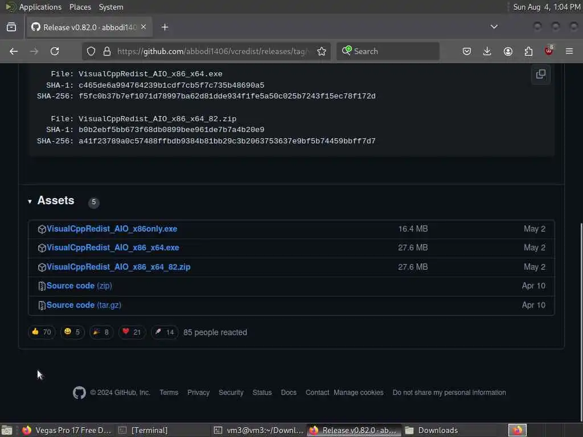Click package icon beside VisualCppRedist_AIO_x86_x64_82.zip
This screenshot has width=583, height=437.
pyautogui.click(x=42, y=267)
